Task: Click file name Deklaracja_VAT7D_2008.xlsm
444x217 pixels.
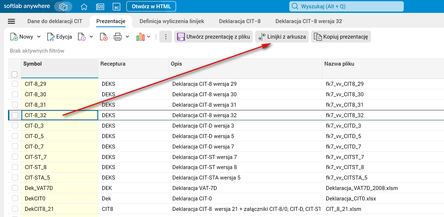Action: pyautogui.click(x=362, y=188)
